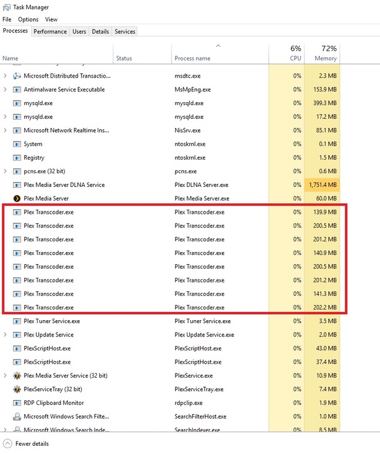Click the Plex Media Server Service gear icon

click(x=17, y=375)
